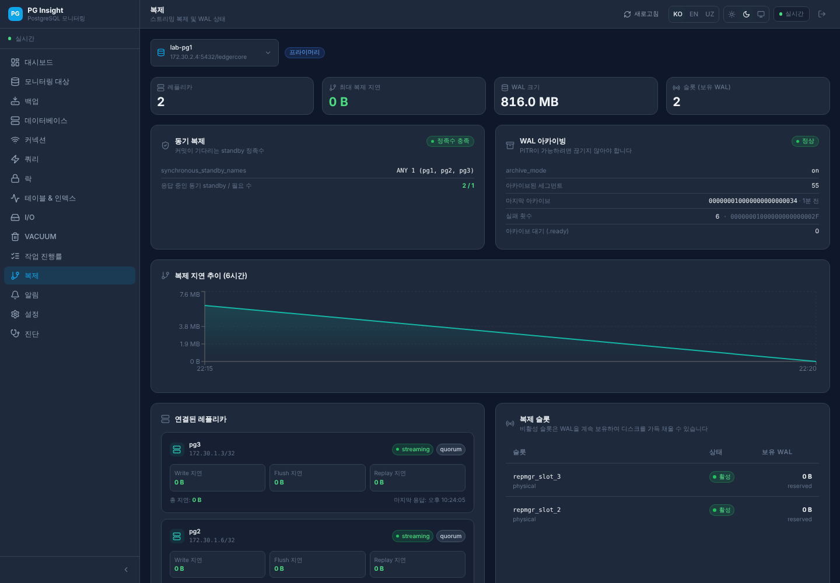Select the dark theme moon icon

pos(746,14)
